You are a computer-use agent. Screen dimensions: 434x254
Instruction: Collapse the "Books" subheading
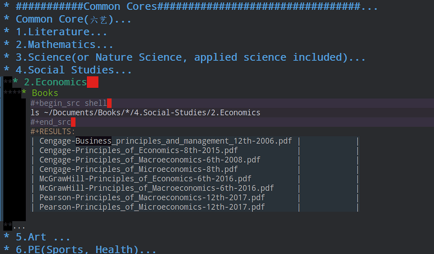[x=45, y=92]
